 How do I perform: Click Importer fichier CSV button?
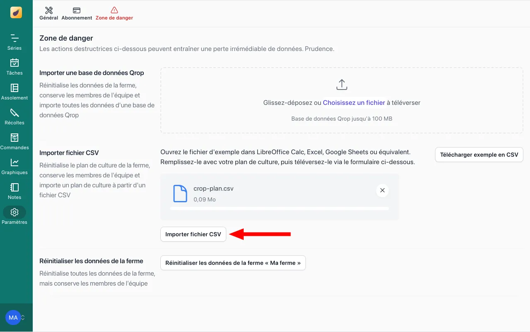pyautogui.click(x=193, y=234)
